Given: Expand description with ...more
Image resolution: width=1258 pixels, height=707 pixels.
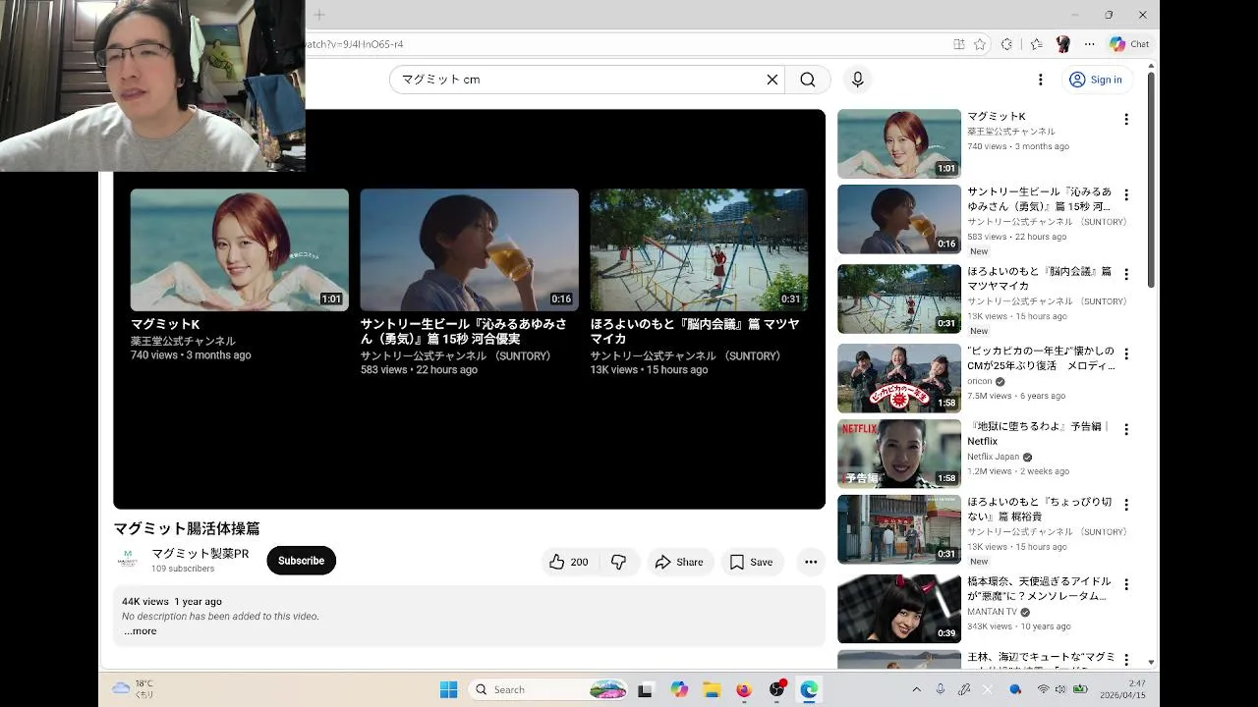Looking at the screenshot, I should tap(140, 631).
